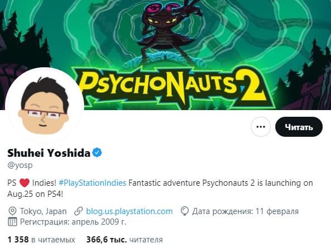
Task: Click the Дата рождения: 11 февраля text
Action: (x=245, y=211)
